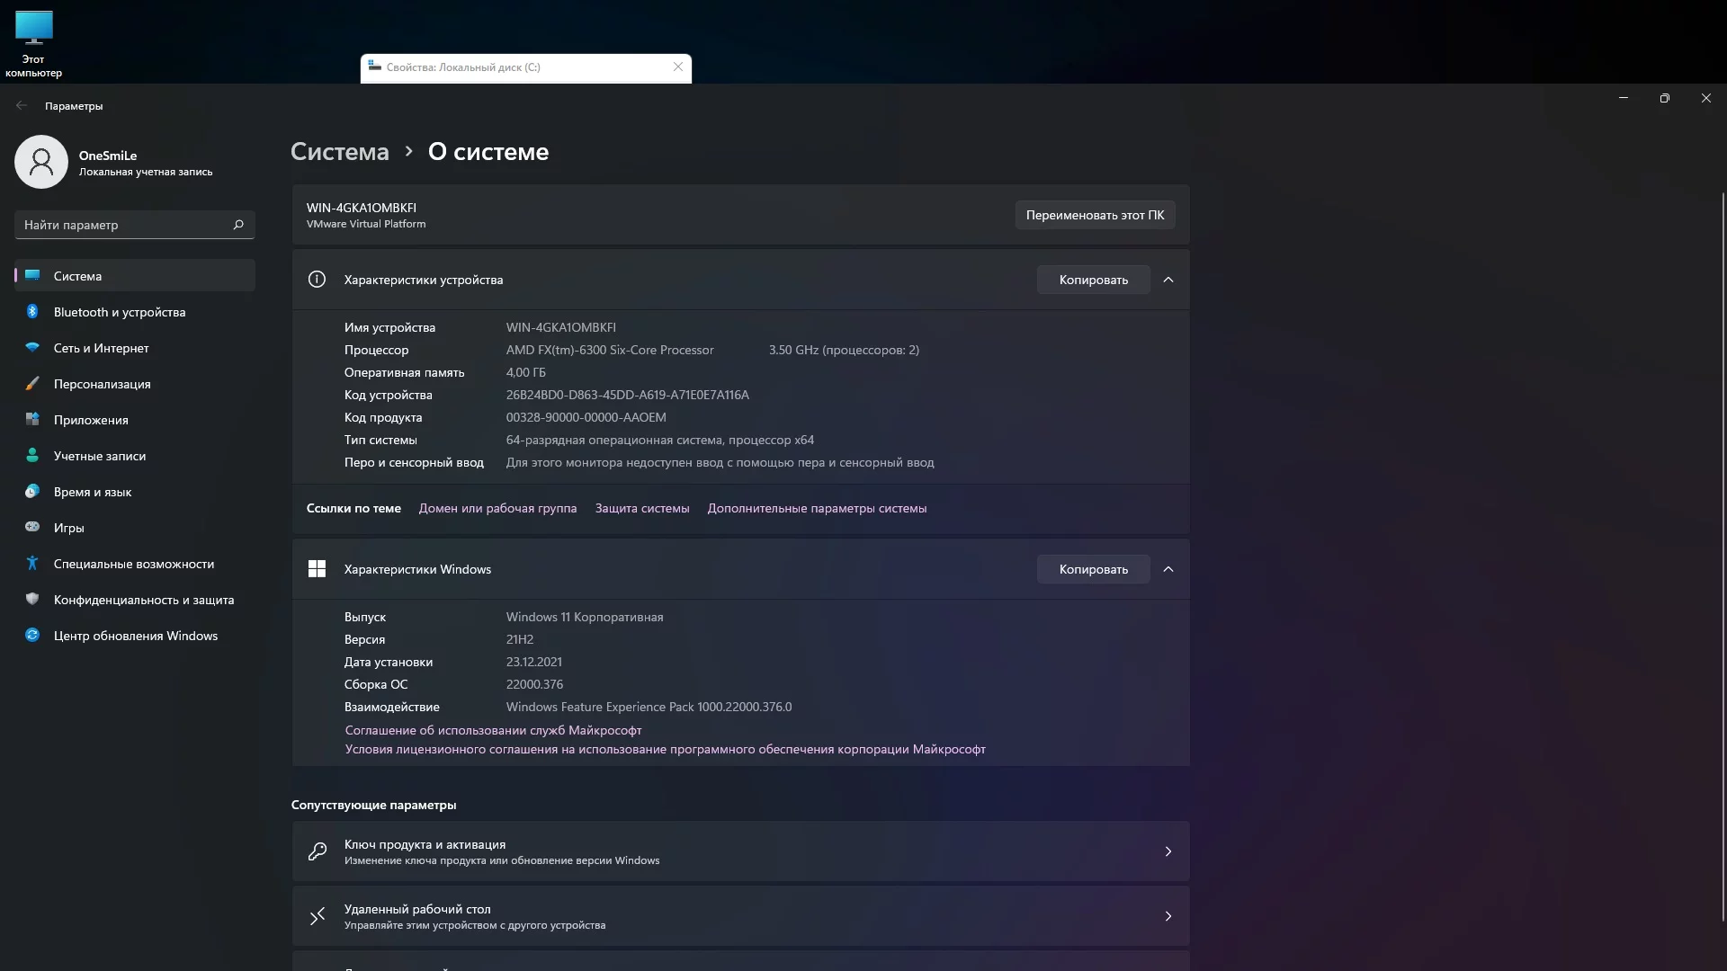Collapse the device specifications section
Viewport: 1727px width, 971px height.
coord(1168,280)
